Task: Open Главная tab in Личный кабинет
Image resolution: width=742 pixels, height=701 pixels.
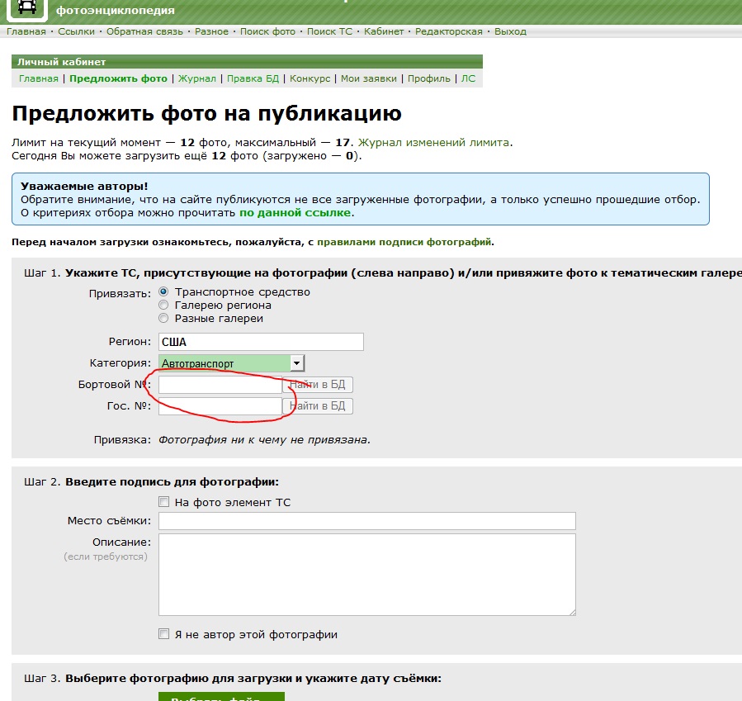Action: pos(38,78)
